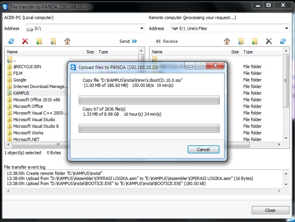The height and width of the screenshot is (222, 295).
Task: Select the $RECYCLE.BIN folder
Action: (x=27, y=67)
